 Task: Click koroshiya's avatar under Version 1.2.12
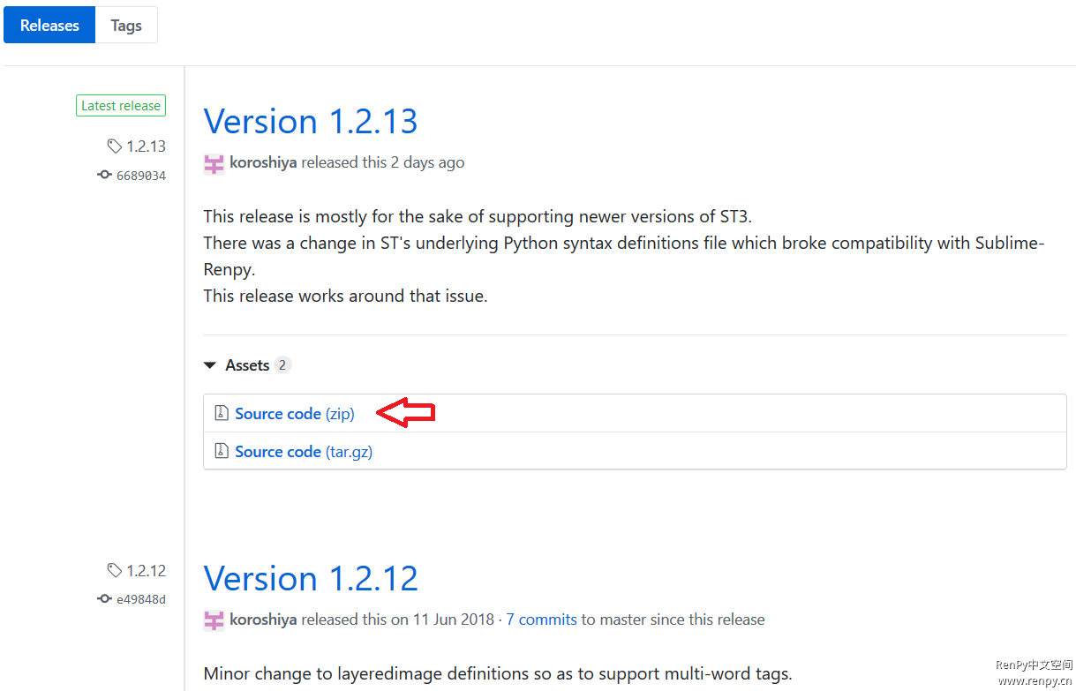pos(214,620)
